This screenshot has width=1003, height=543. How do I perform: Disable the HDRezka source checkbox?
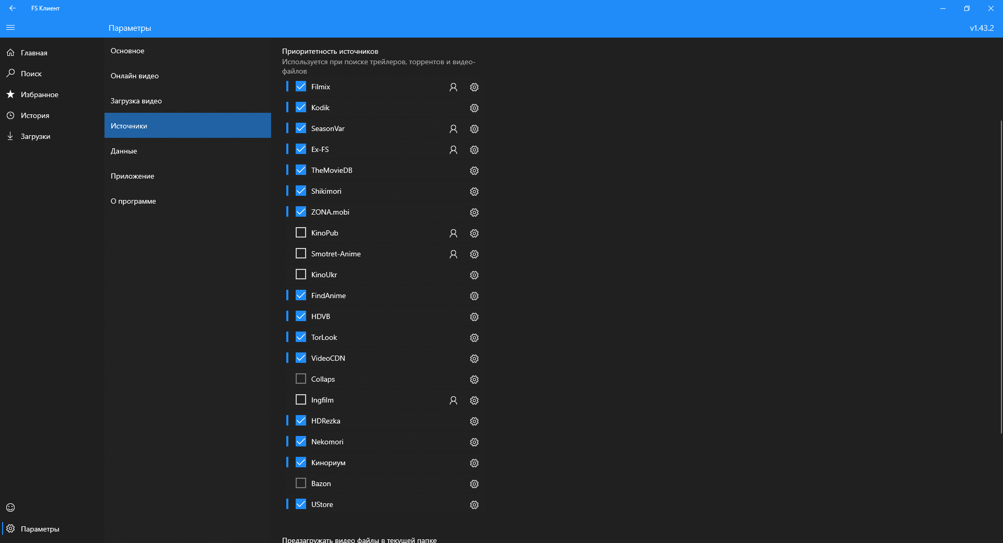[x=301, y=421]
